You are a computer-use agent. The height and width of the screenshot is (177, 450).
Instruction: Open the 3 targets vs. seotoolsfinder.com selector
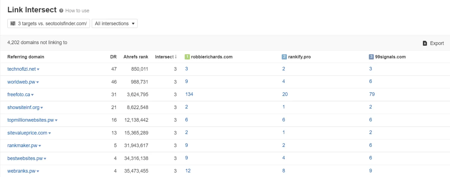coord(49,24)
